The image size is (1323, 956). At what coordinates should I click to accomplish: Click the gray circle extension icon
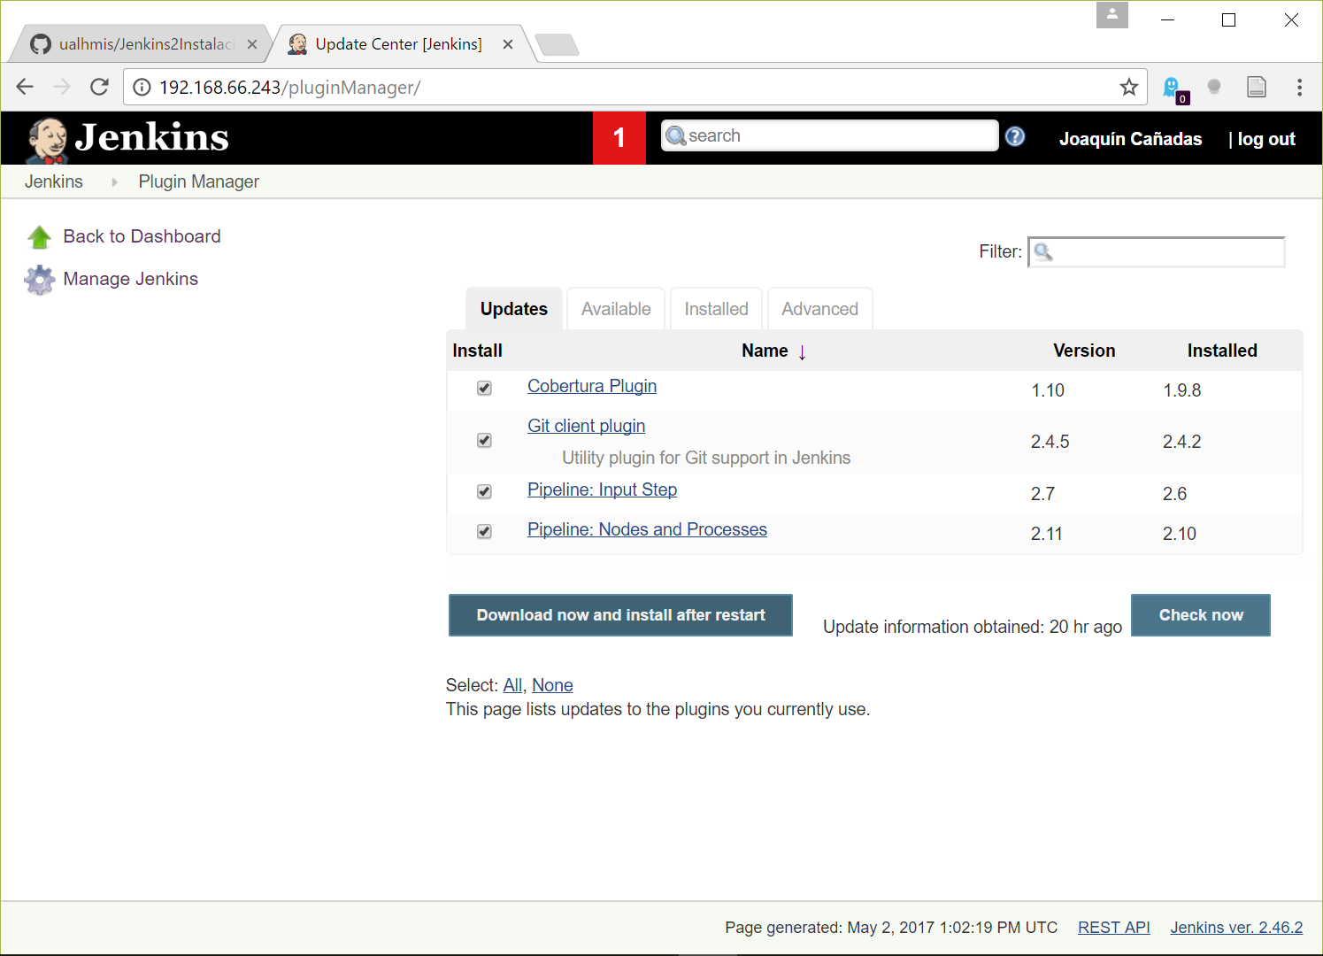pos(1214,87)
